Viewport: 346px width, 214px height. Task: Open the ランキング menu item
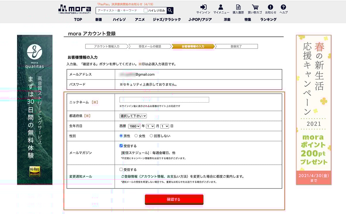tap(268, 20)
